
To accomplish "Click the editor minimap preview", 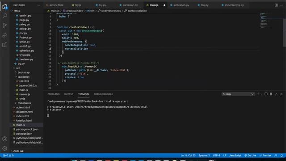I will click(x=265, y=20).
